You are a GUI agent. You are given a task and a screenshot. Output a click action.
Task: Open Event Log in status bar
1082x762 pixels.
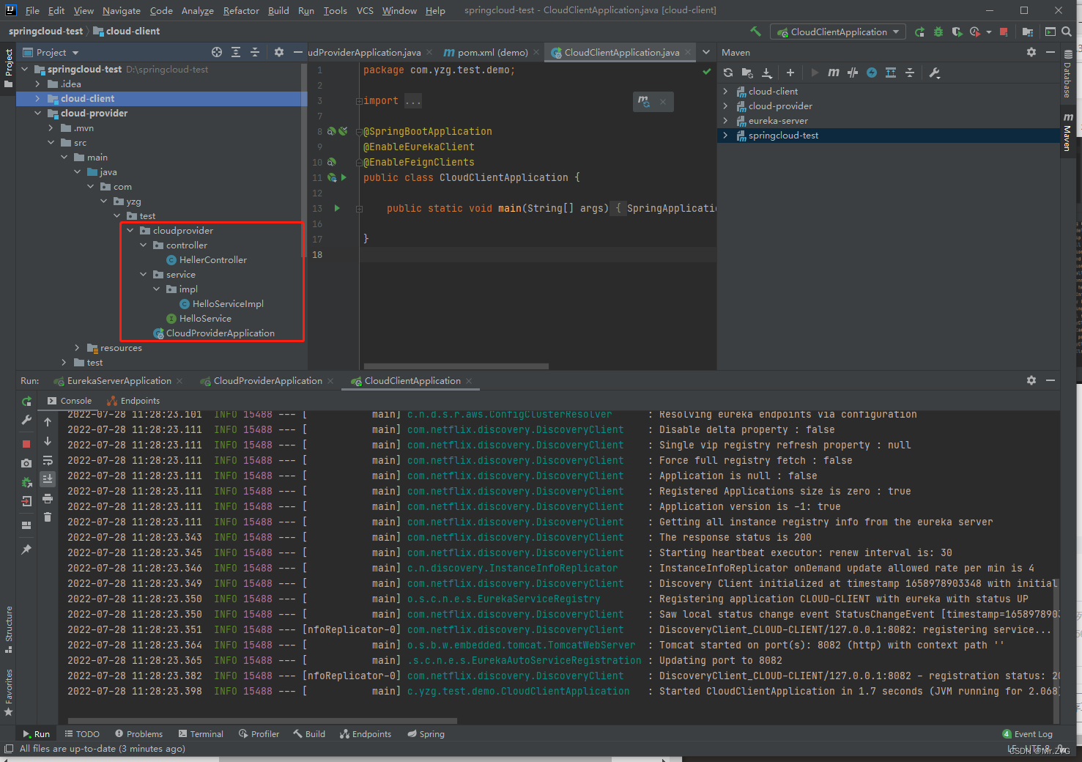point(1027,733)
